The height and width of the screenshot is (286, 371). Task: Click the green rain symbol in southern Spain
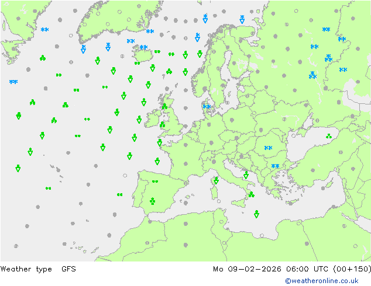[153, 201]
